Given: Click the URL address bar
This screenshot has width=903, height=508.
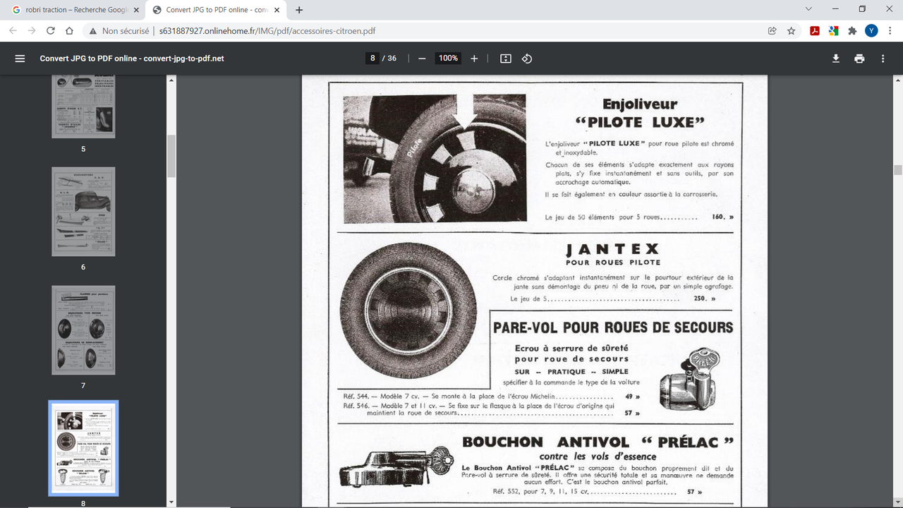Looking at the screenshot, I should tap(459, 31).
